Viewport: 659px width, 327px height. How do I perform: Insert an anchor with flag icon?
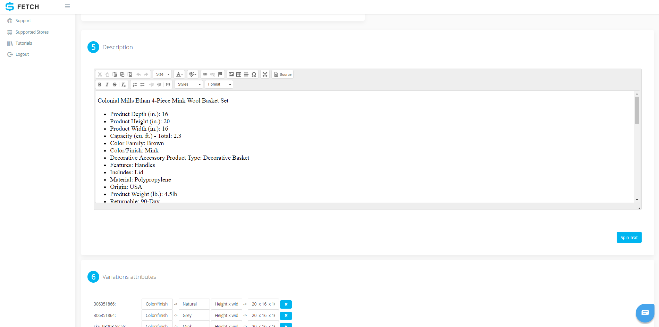click(x=220, y=74)
